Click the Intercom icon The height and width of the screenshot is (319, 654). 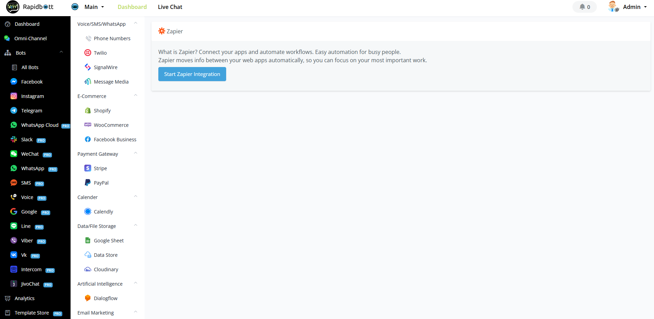coord(14,269)
